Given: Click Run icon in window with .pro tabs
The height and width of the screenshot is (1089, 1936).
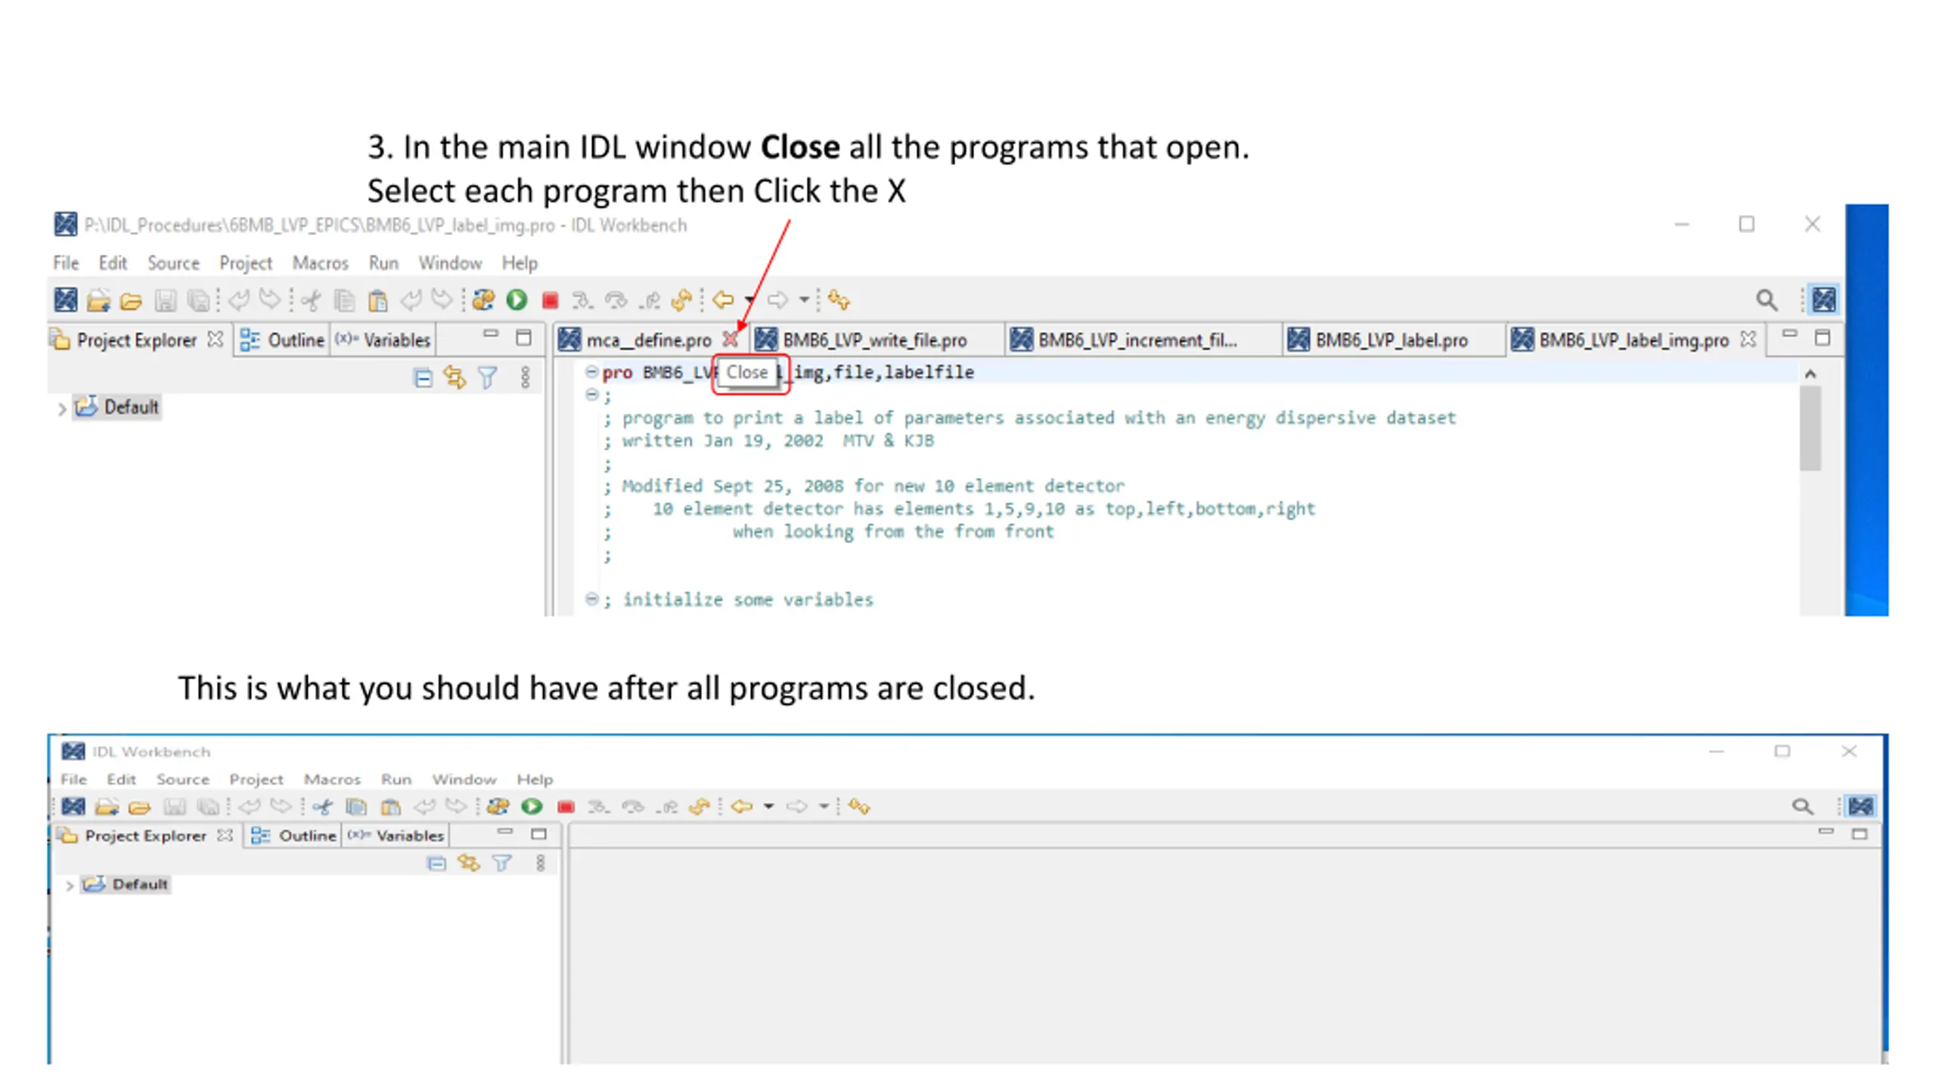Looking at the screenshot, I should [517, 300].
